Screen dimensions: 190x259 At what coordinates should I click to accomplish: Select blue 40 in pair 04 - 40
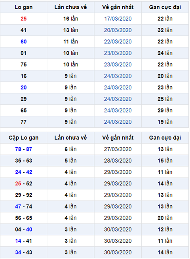[x=29, y=230]
